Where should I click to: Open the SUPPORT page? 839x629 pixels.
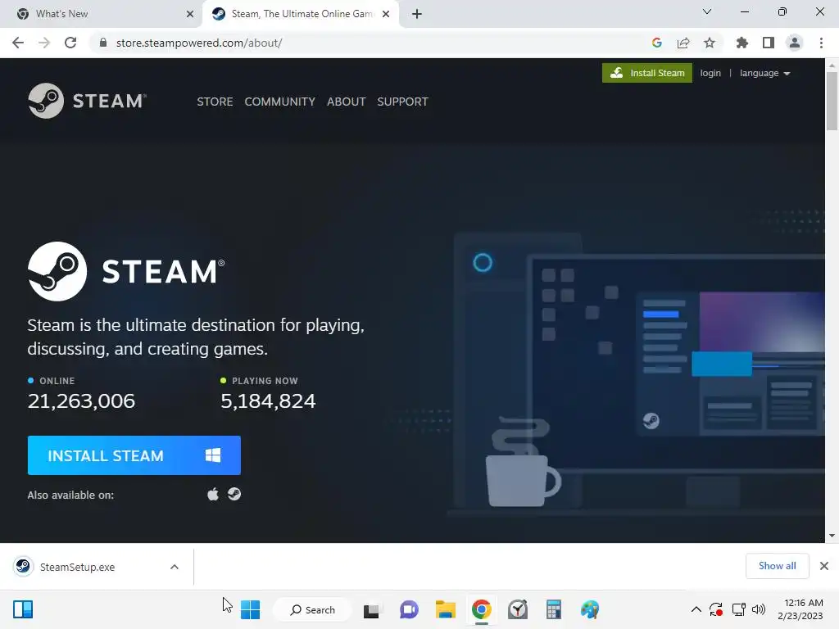tap(402, 102)
